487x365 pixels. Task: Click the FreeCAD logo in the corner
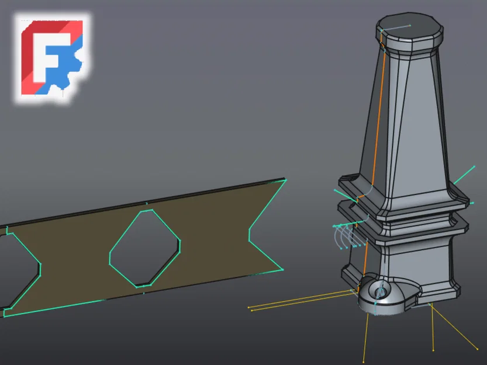pos(52,57)
